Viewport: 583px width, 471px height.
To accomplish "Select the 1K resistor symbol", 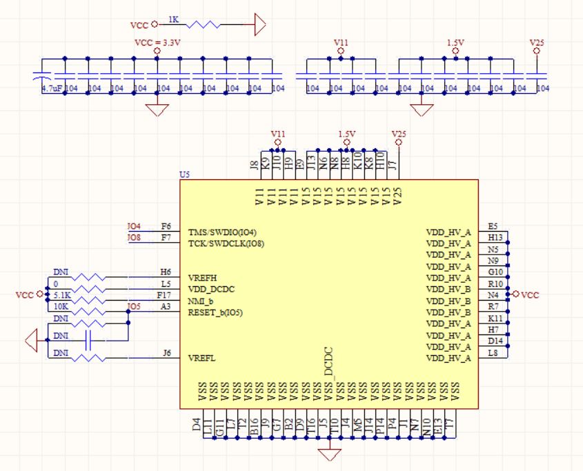I will pos(203,25).
